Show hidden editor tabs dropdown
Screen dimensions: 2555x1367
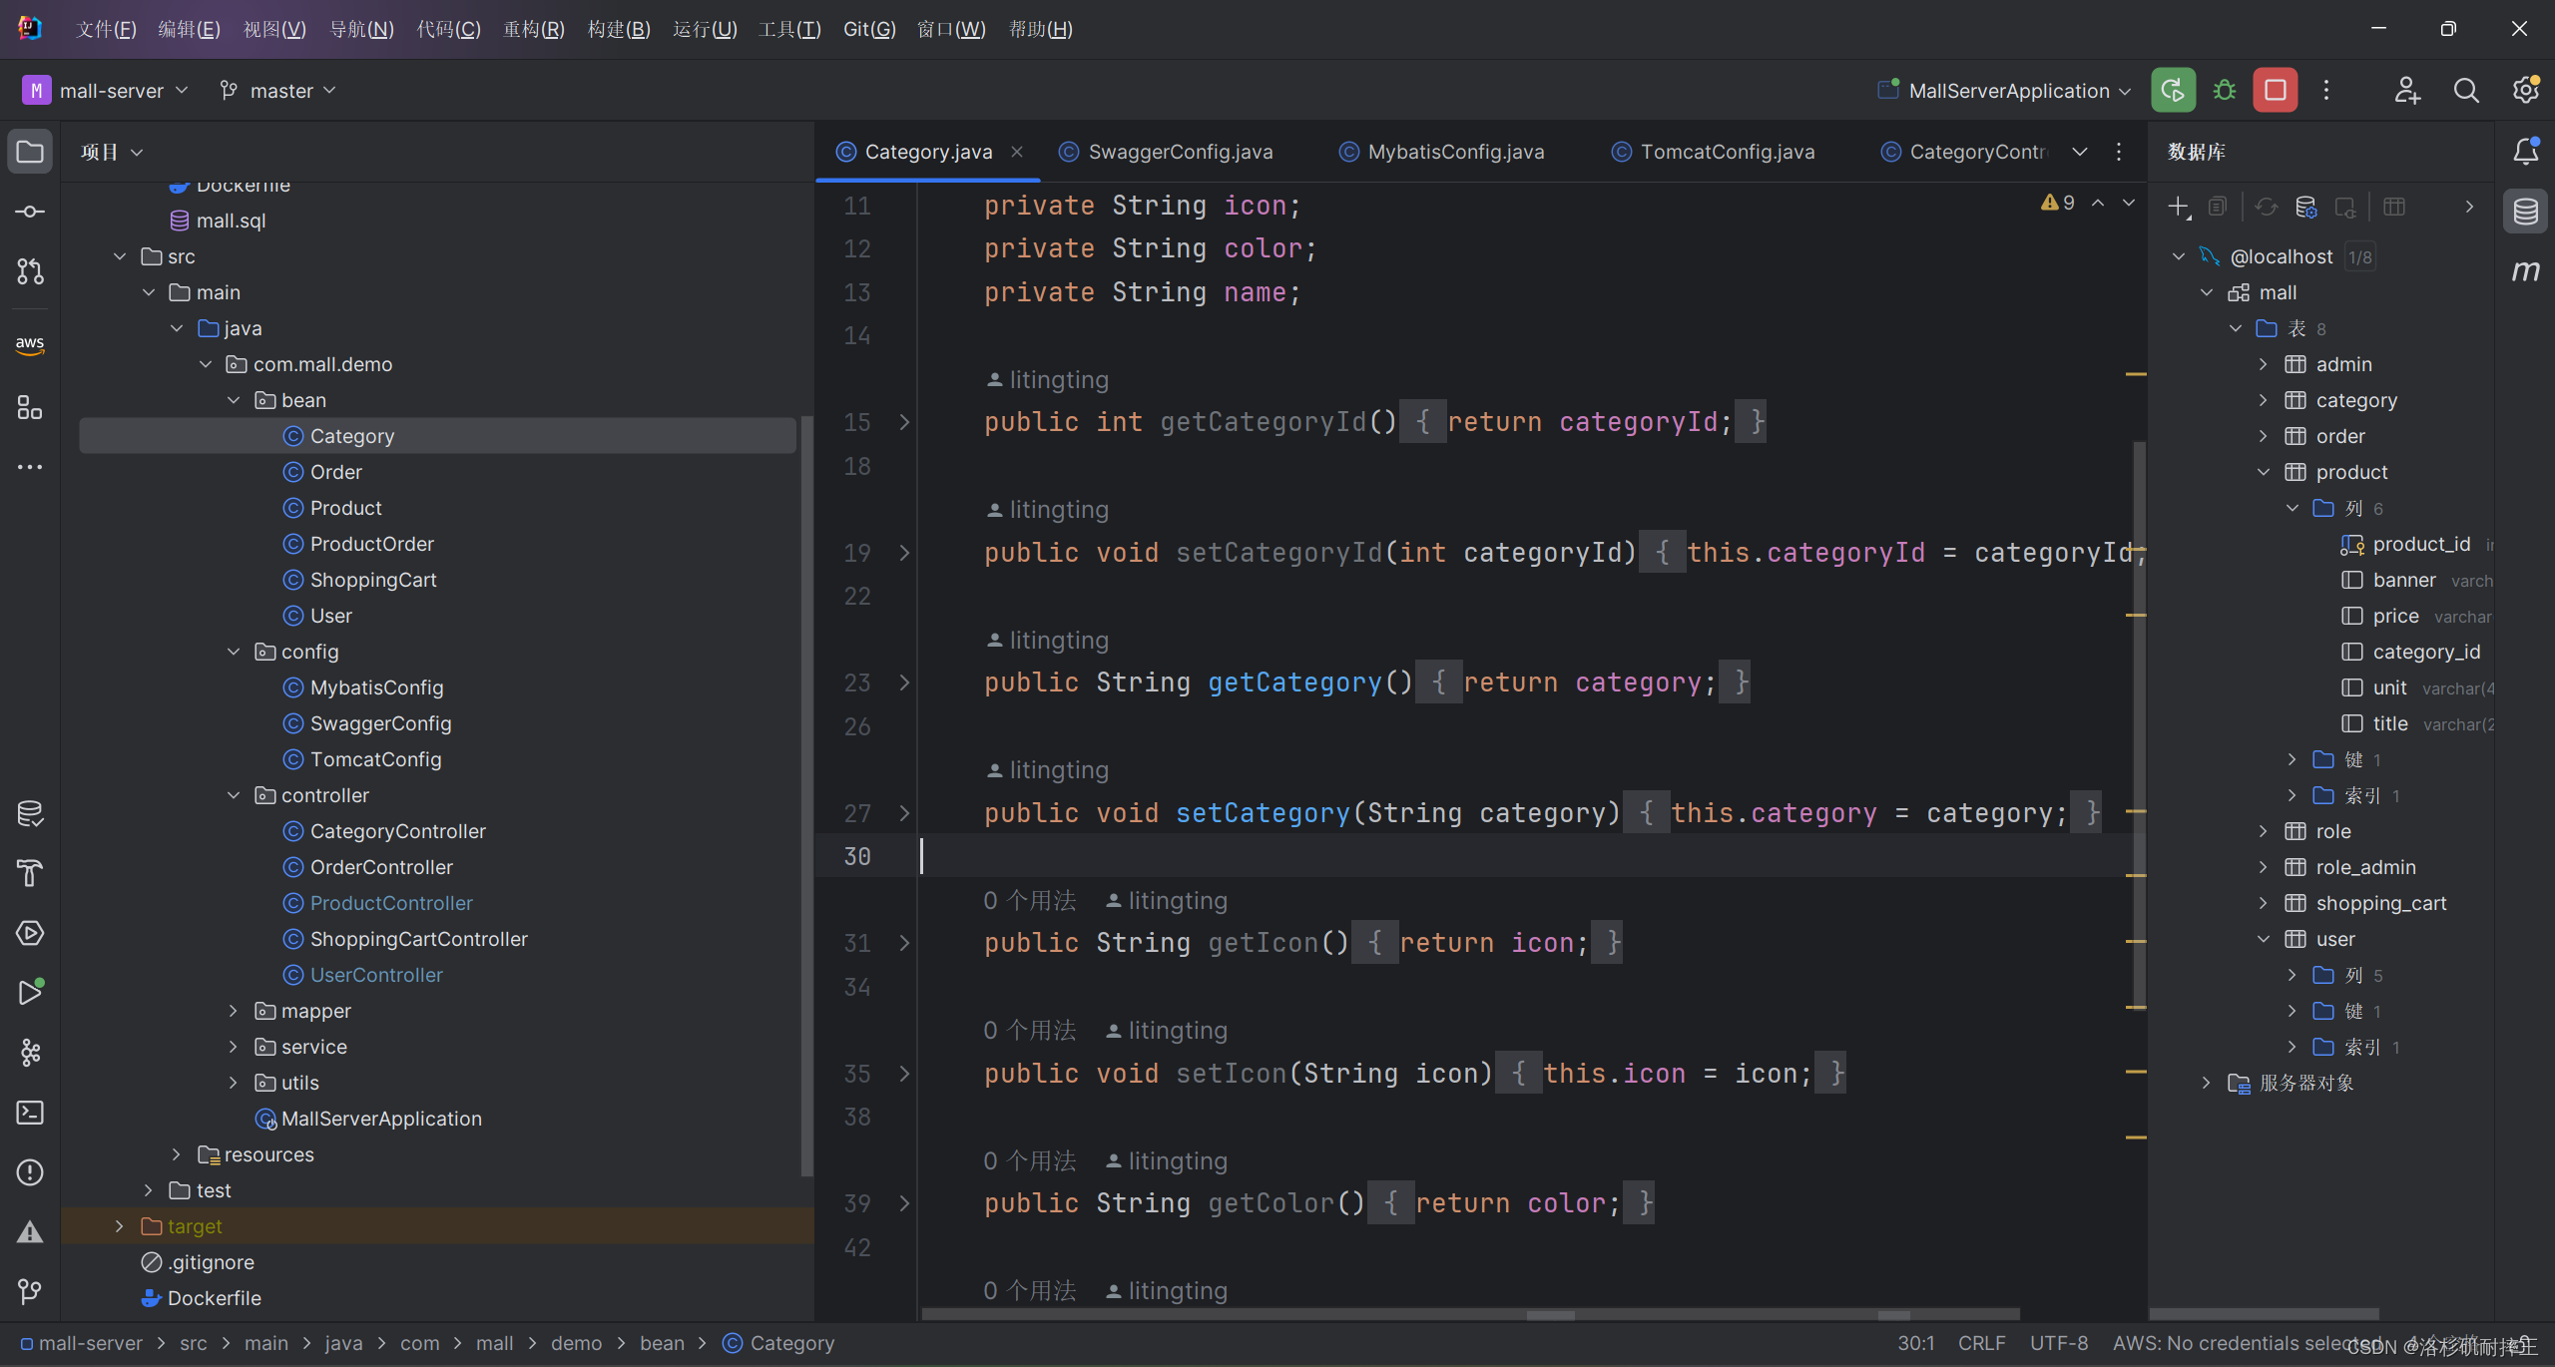pyautogui.click(x=2080, y=152)
